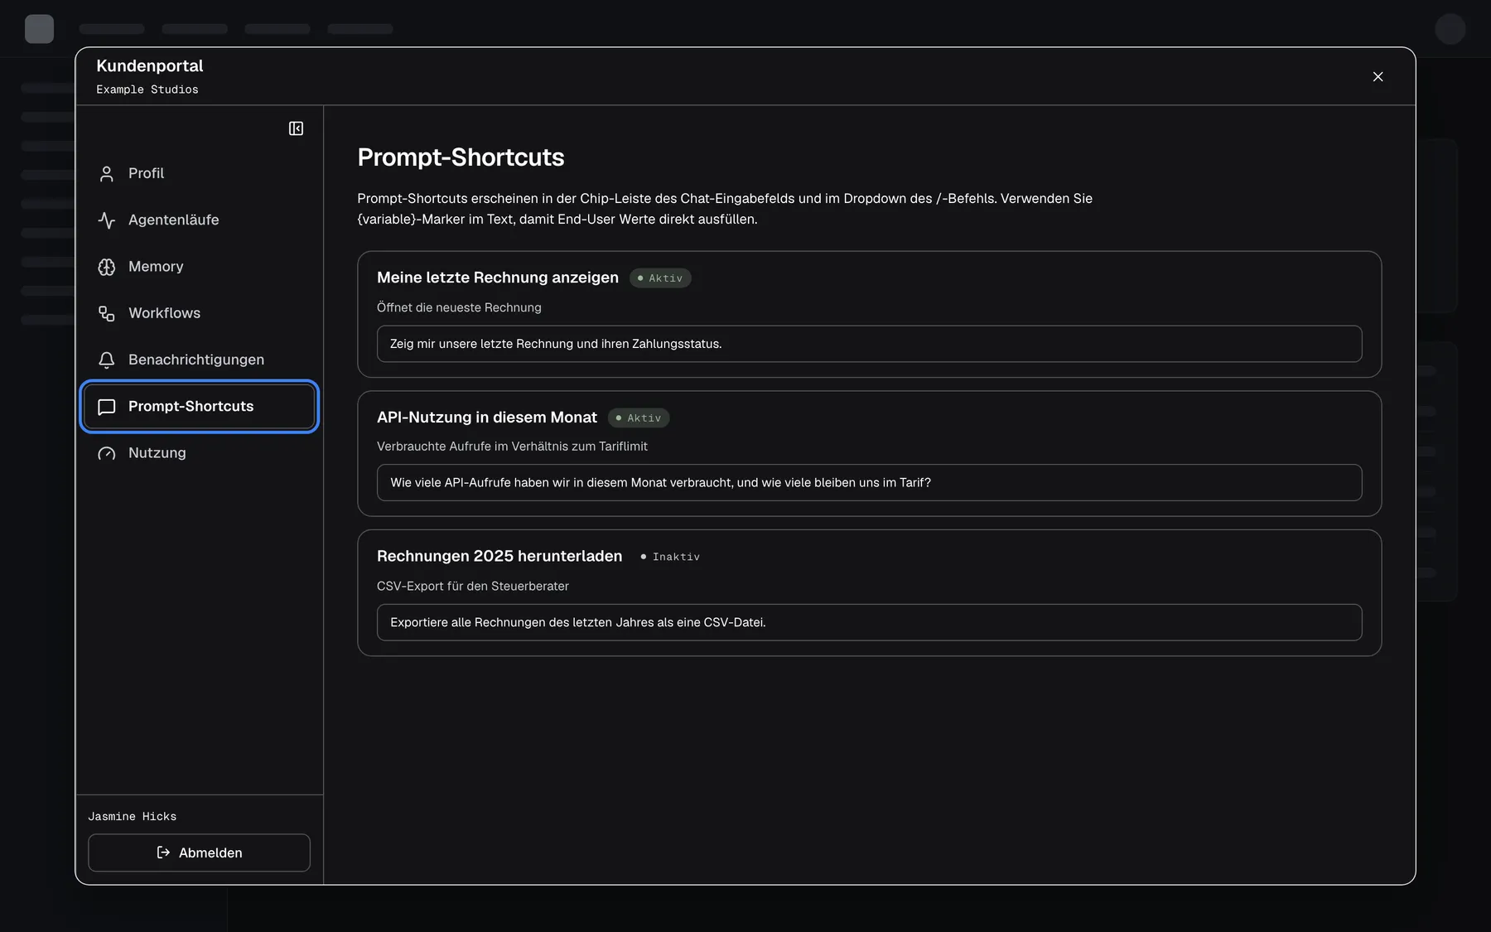Open Benachrichtigungen settings

200,360
